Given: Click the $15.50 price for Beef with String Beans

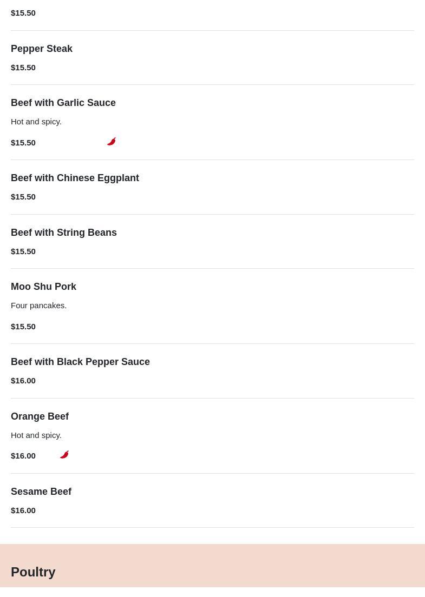Looking at the screenshot, I should 23,251.
